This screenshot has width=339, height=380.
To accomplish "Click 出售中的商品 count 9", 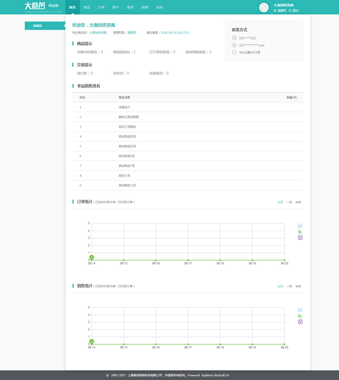I will tap(102, 52).
